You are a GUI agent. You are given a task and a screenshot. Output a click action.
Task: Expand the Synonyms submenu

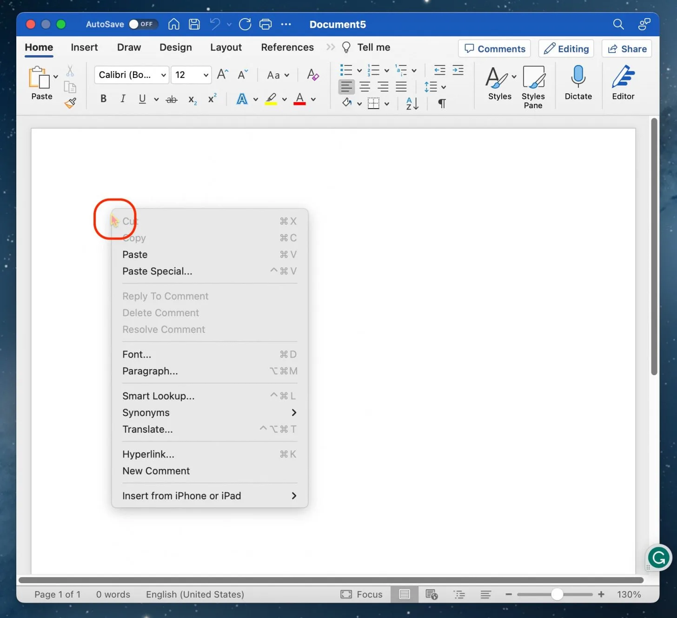click(x=209, y=413)
